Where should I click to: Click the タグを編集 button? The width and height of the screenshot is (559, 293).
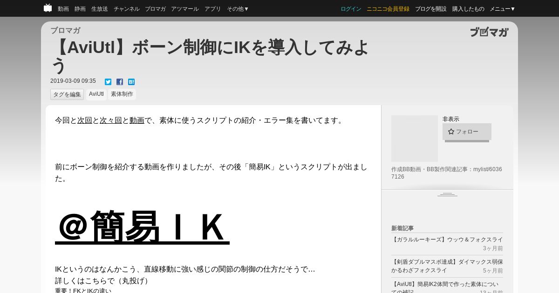[67, 94]
